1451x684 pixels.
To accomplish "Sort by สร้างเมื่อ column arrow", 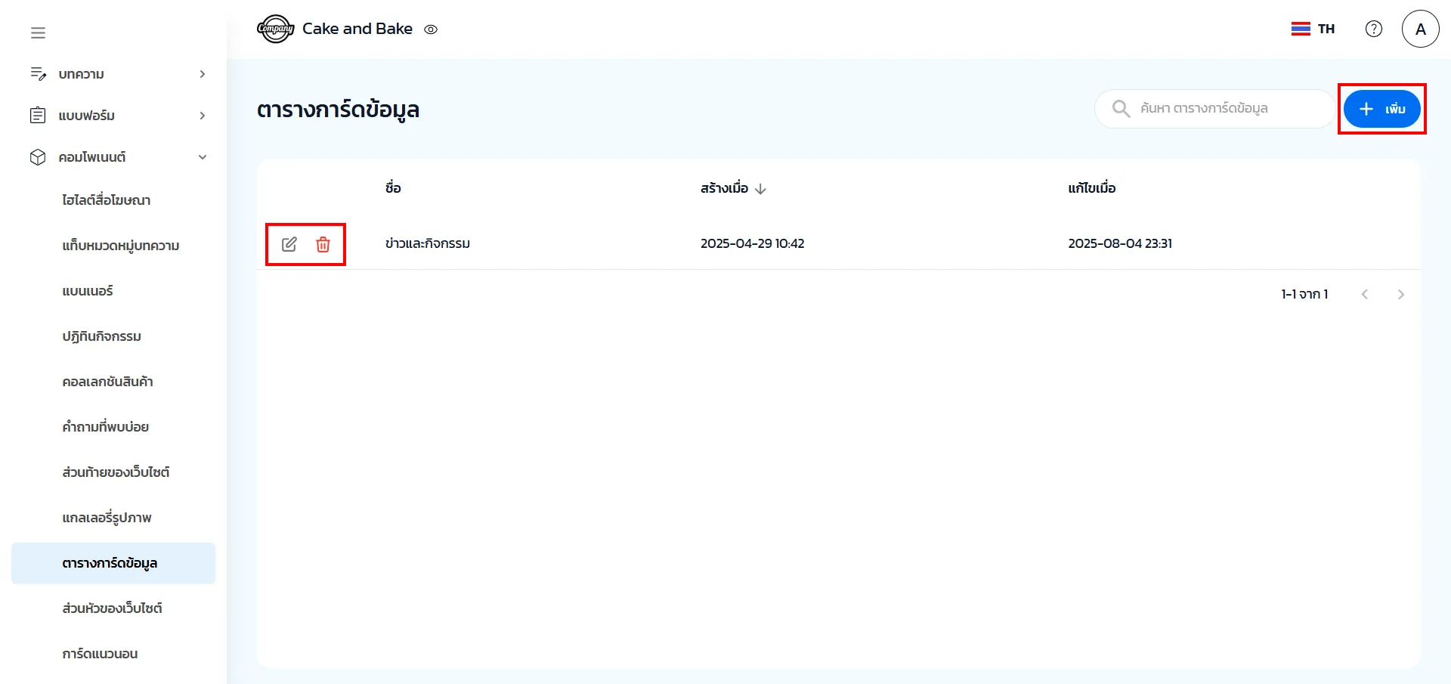I will tap(760, 189).
